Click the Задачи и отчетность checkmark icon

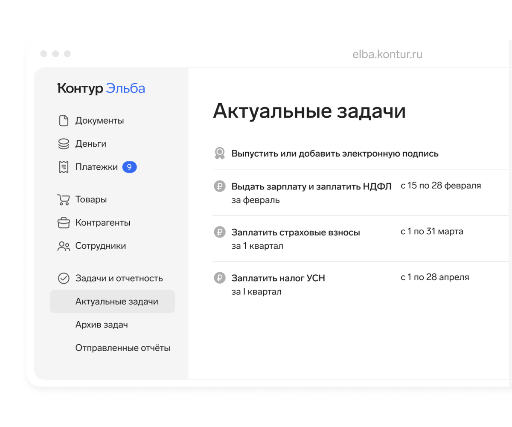63,279
